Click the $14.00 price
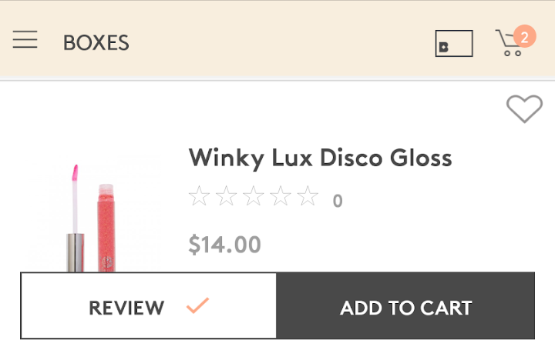555x357 pixels. click(x=225, y=244)
